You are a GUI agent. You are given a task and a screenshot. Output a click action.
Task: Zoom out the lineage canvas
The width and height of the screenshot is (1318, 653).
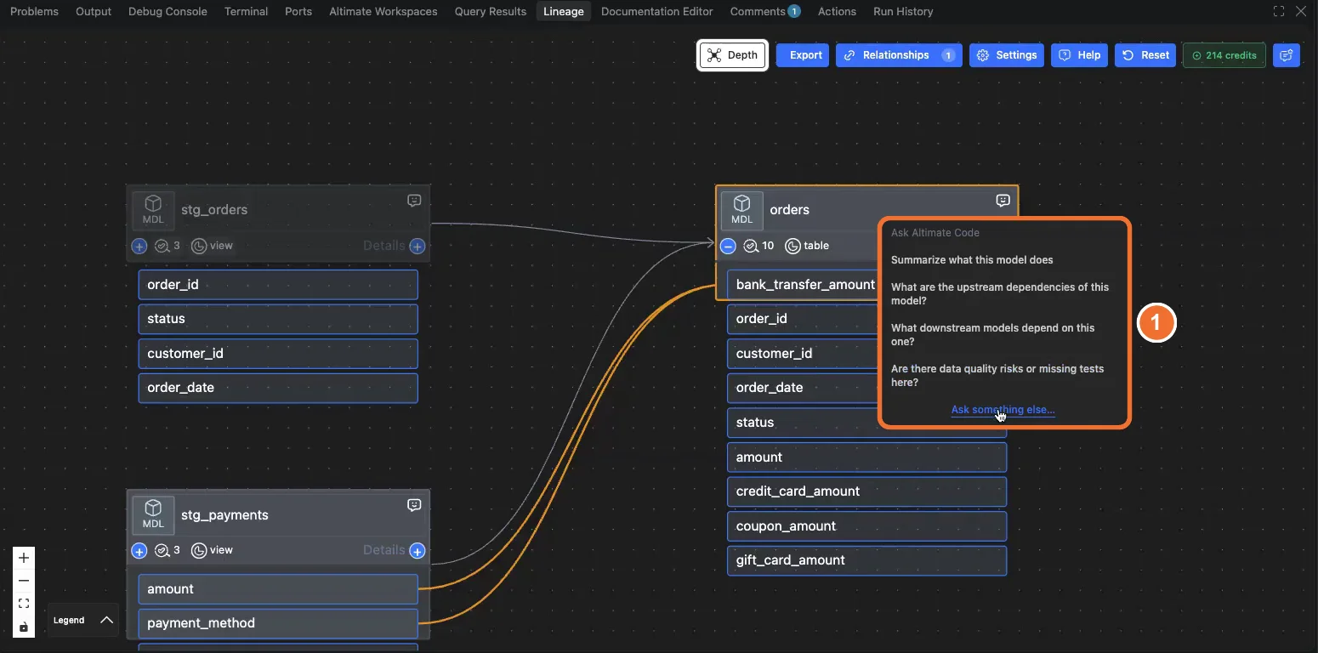pos(24,581)
